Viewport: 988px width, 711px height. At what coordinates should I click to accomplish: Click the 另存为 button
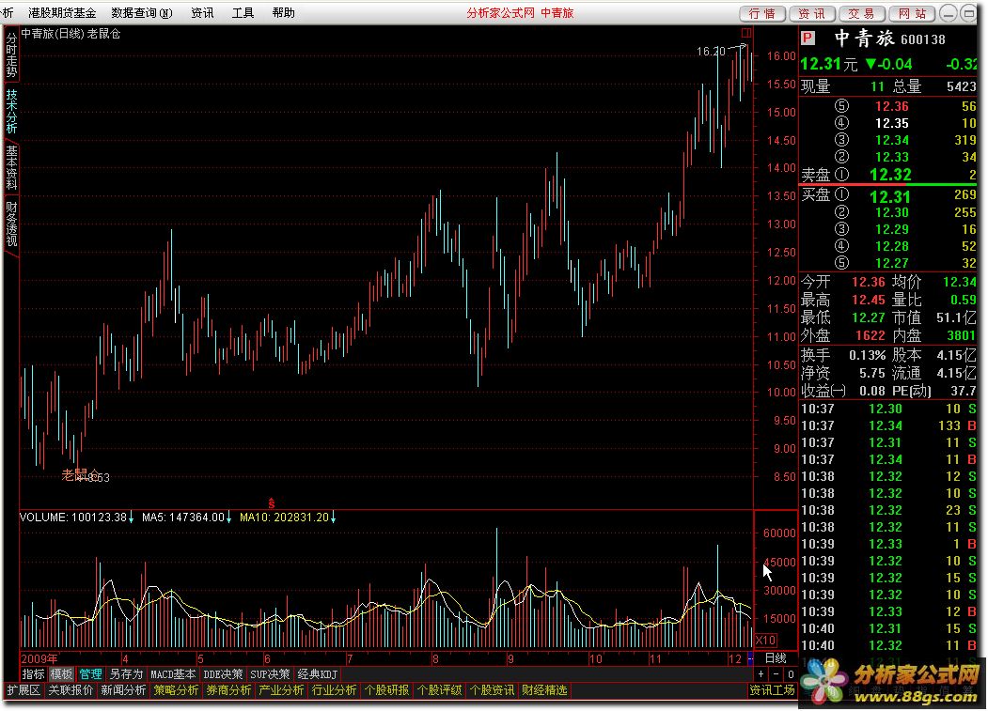[127, 674]
